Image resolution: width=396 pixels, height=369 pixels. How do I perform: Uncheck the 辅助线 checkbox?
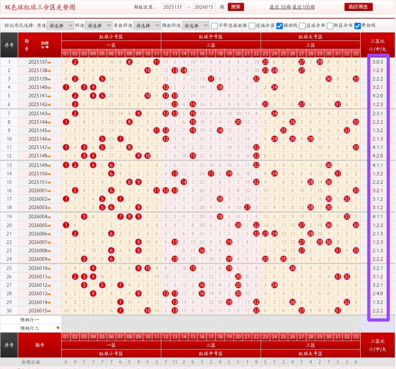click(x=279, y=26)
